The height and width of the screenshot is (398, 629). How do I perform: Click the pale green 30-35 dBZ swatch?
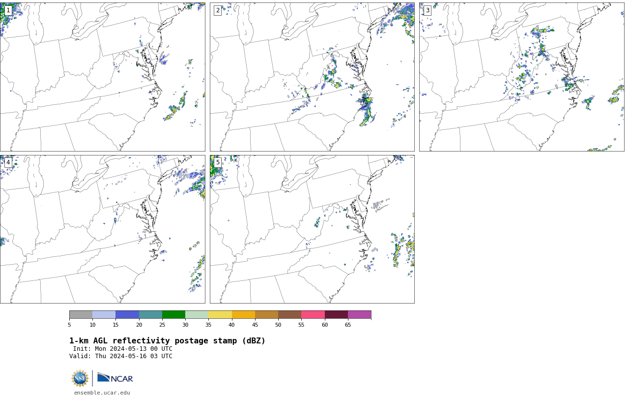tap(197, 315)
